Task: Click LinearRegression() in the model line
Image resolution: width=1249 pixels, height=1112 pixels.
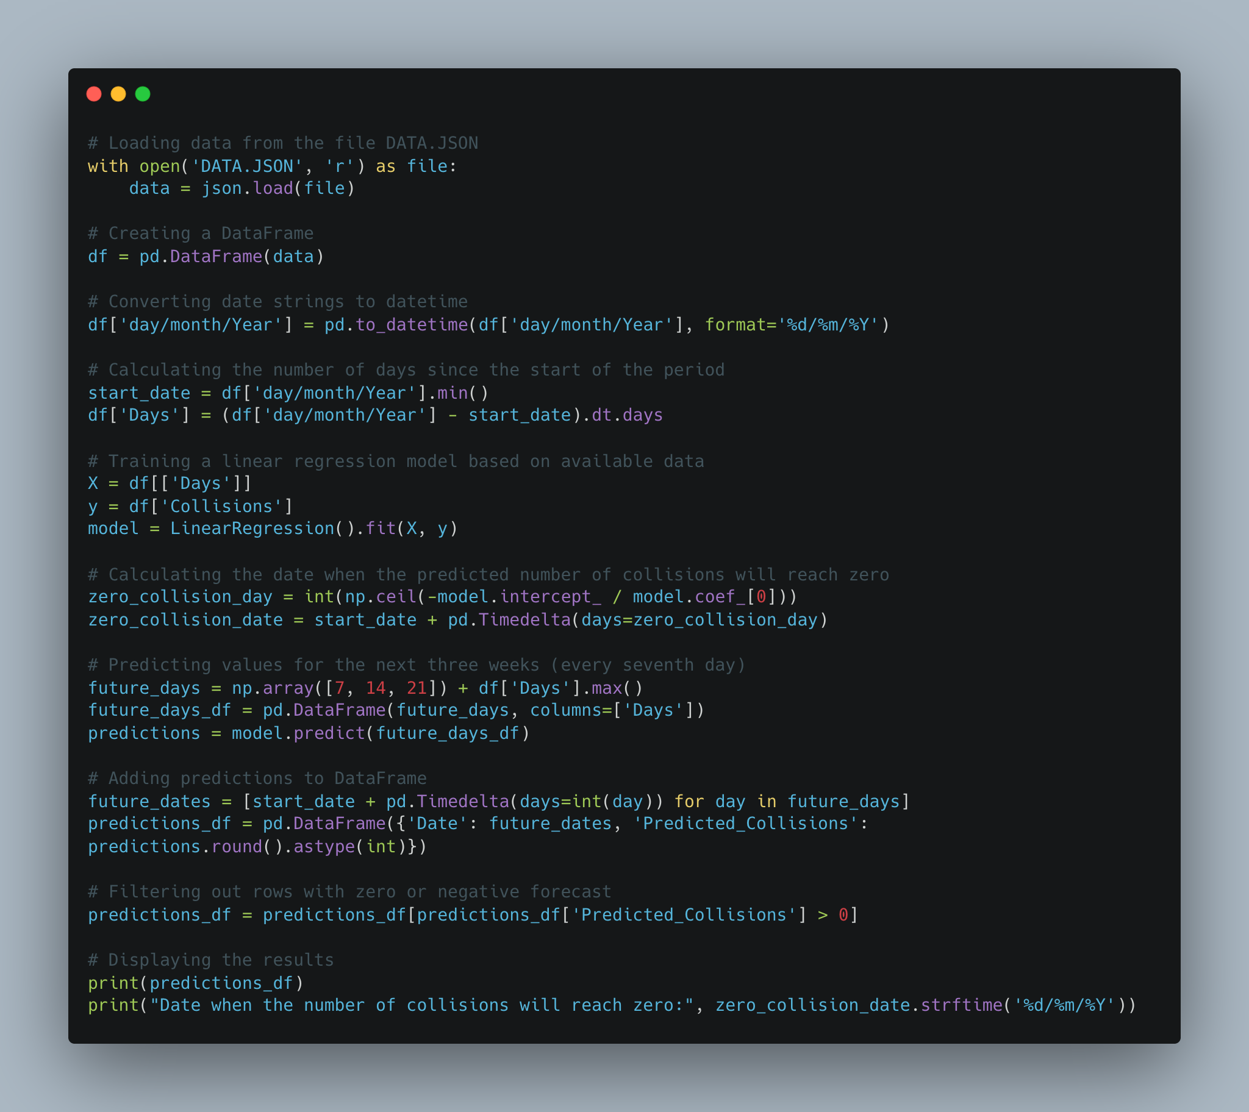Action: 262,529
